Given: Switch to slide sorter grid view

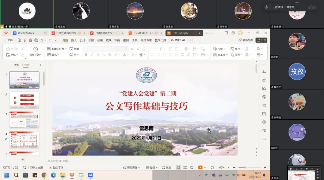Looking at the screenshot, I should point(185,167).
